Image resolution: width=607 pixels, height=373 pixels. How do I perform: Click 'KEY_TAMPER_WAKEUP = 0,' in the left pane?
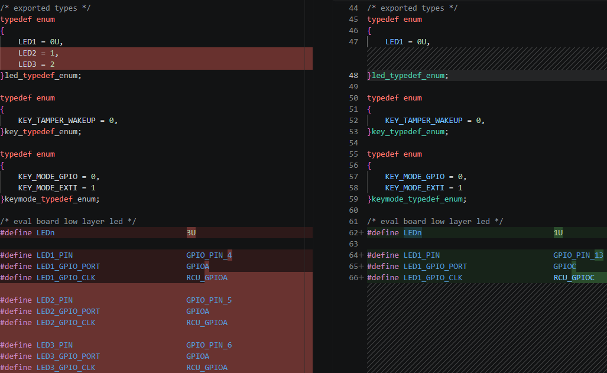click(68, 121)
